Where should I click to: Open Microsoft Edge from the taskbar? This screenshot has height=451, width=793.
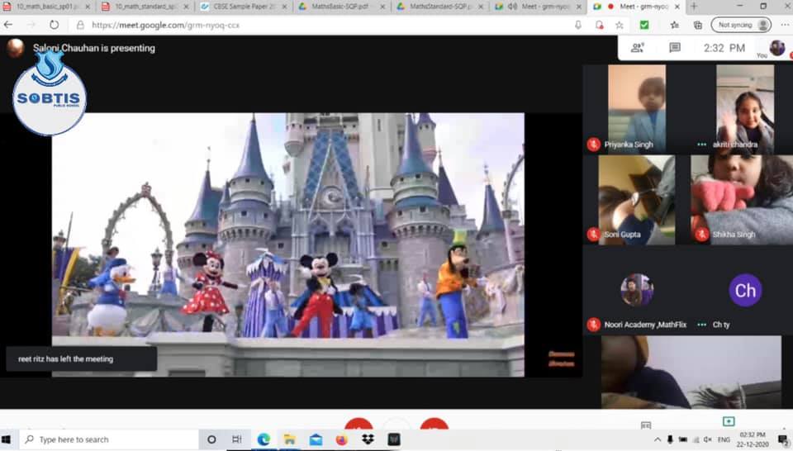coord(264,439)
